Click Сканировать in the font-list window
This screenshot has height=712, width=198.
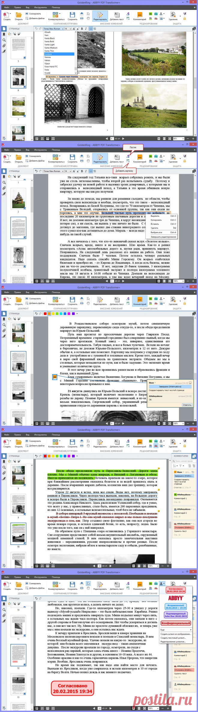click(33, 14)
